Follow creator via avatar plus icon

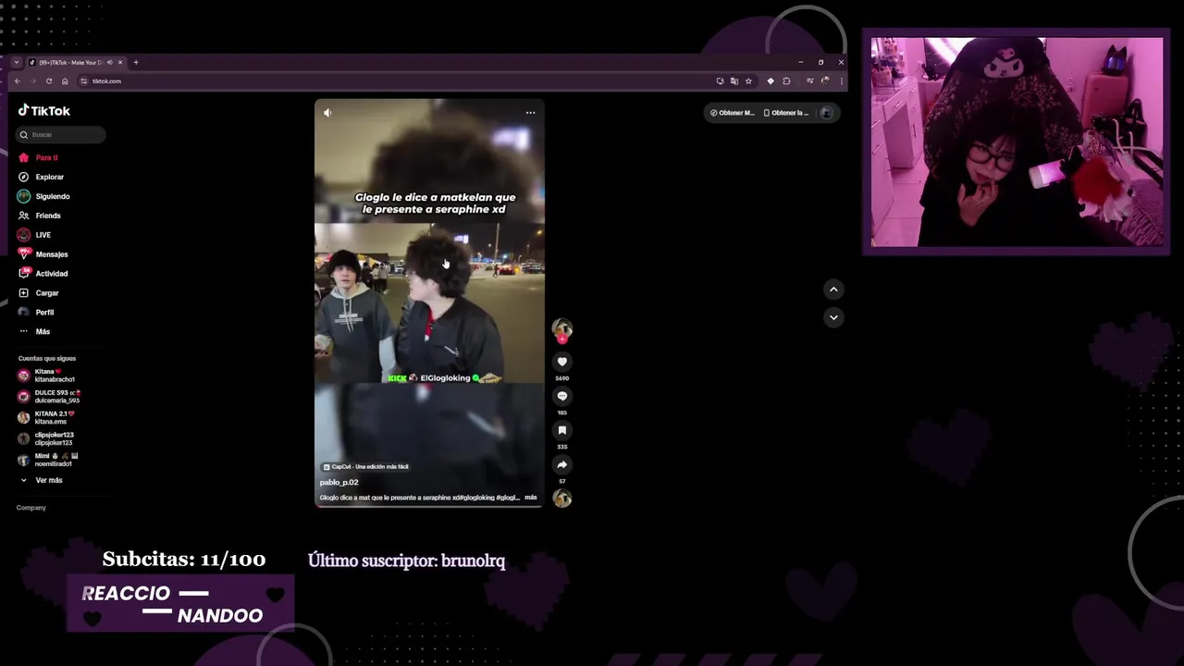(x=561, y=339)
